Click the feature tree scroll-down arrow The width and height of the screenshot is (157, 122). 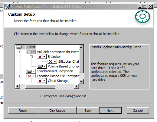click(x=81, y=82)
